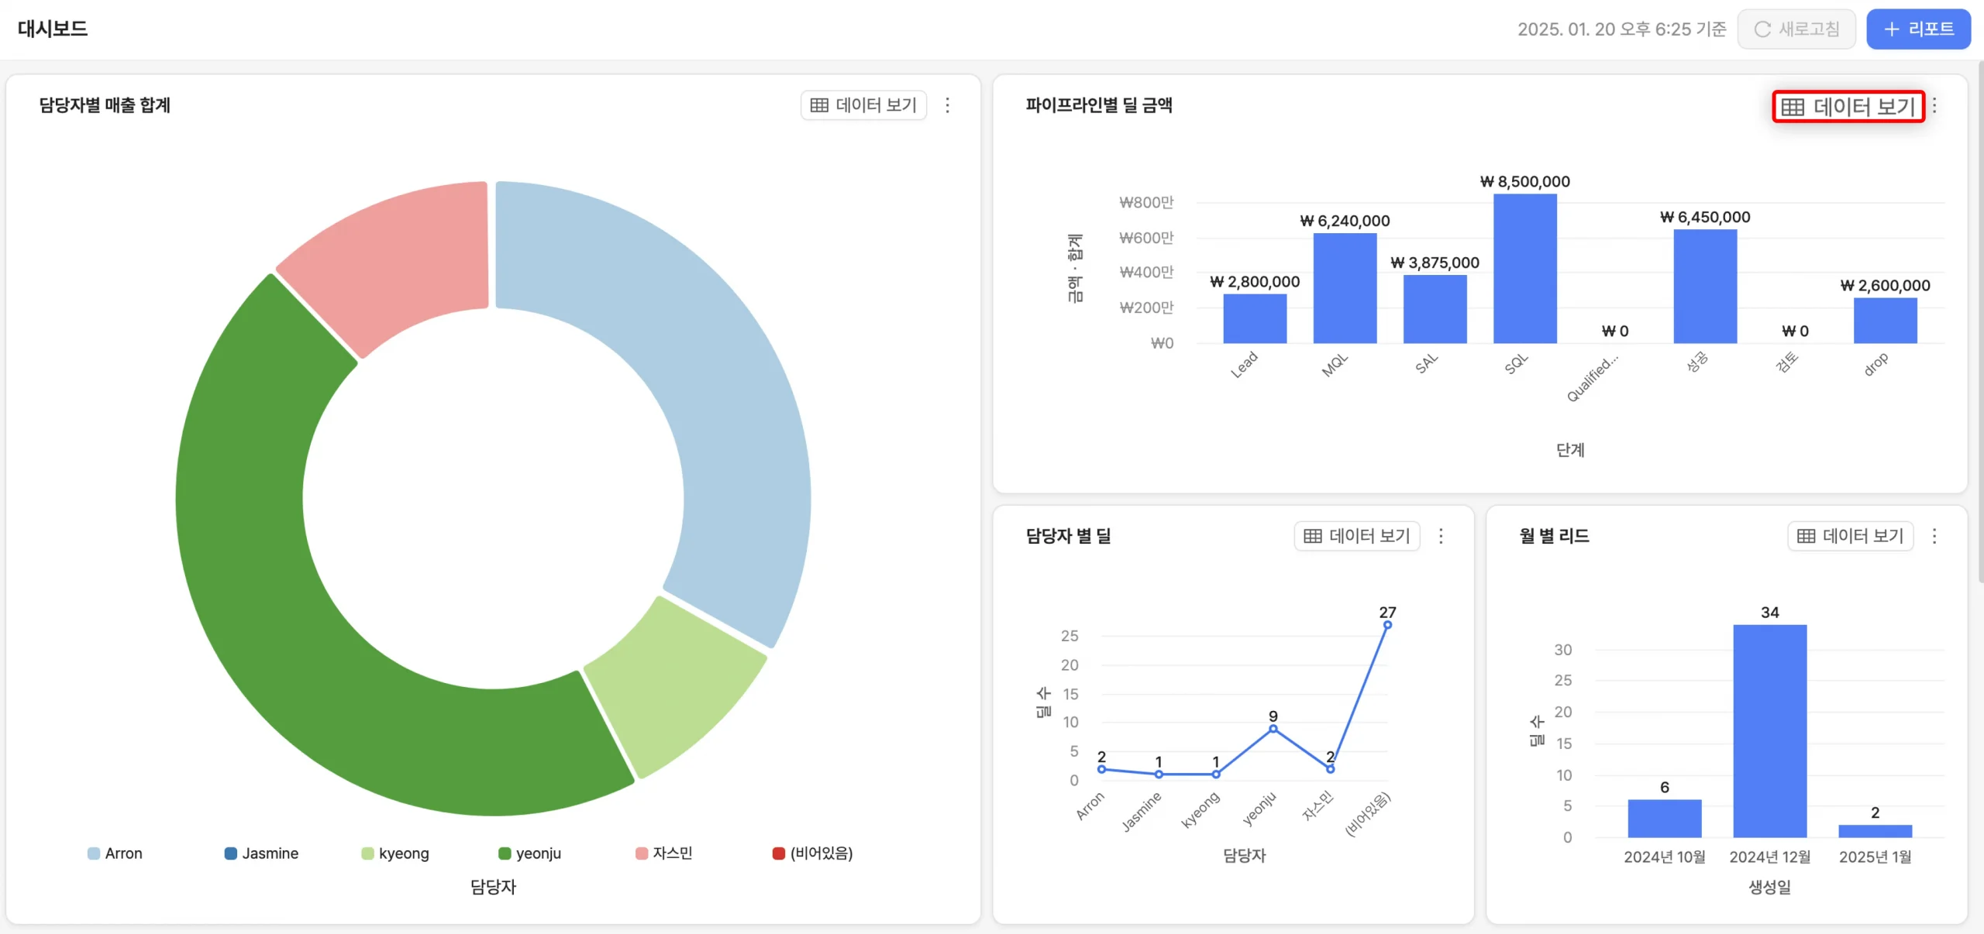Viewport: 1984px width, 934px height.
Task: Open 데이터 보기 for 월 별 리드
Action: [x=1850, y=536]
